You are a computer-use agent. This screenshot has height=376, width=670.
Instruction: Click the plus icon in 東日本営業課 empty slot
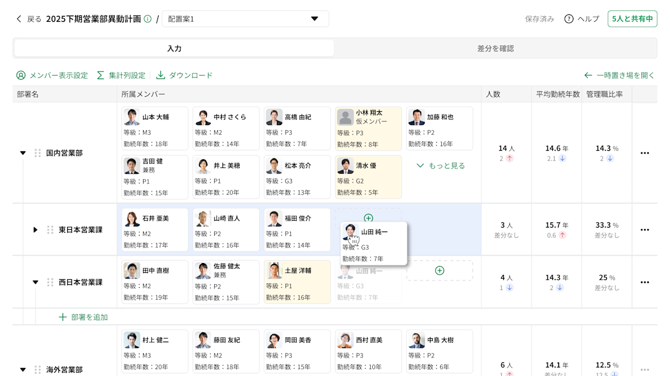[368, 218]
